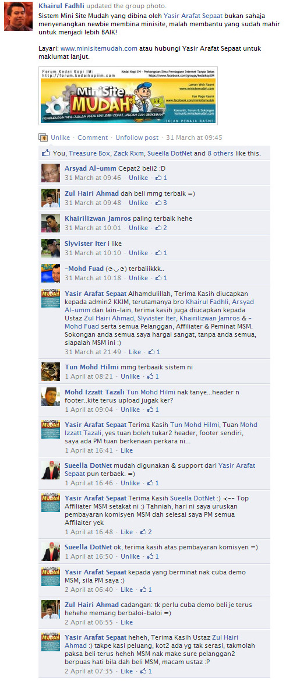Click thumbs-up icon in the likes summary
Image resolution: width=300 pixels, height=681 pixels.
(x=46, y=153)
